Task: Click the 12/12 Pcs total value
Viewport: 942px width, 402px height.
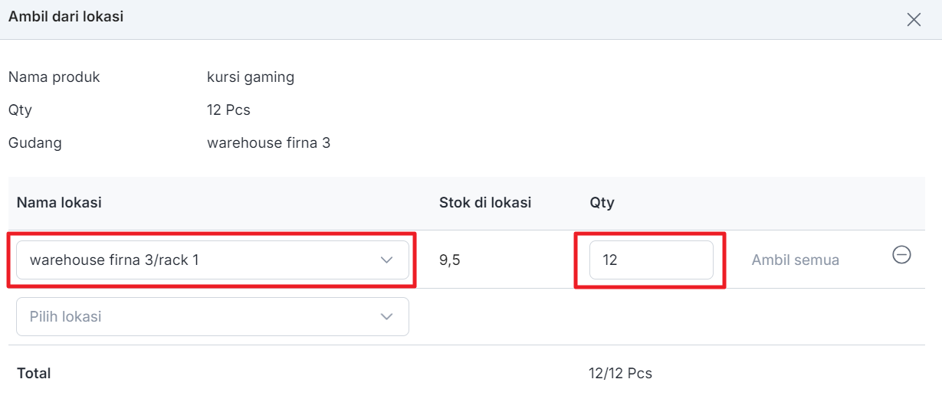Action: coord(621,374)
